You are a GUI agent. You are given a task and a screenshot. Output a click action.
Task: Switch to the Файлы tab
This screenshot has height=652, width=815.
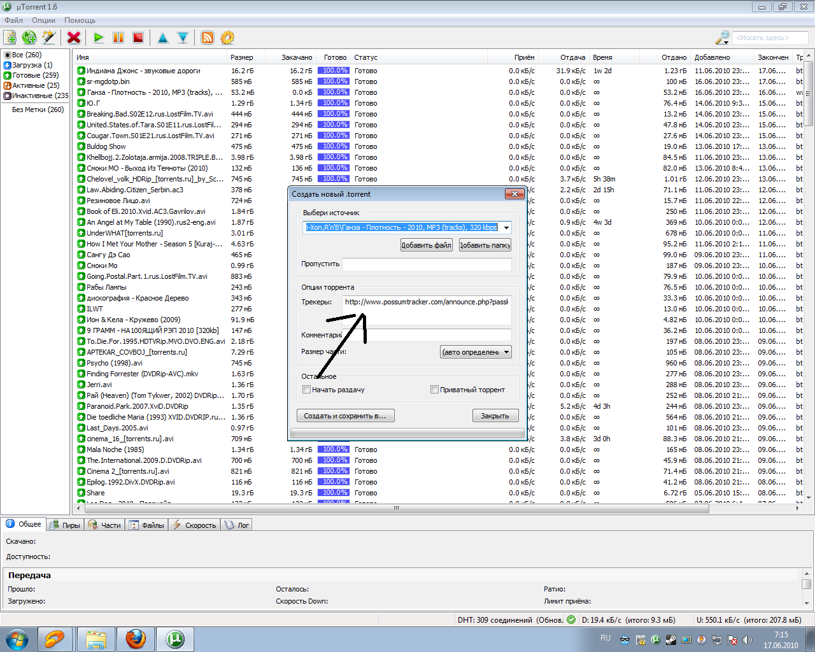pos(146,525)
